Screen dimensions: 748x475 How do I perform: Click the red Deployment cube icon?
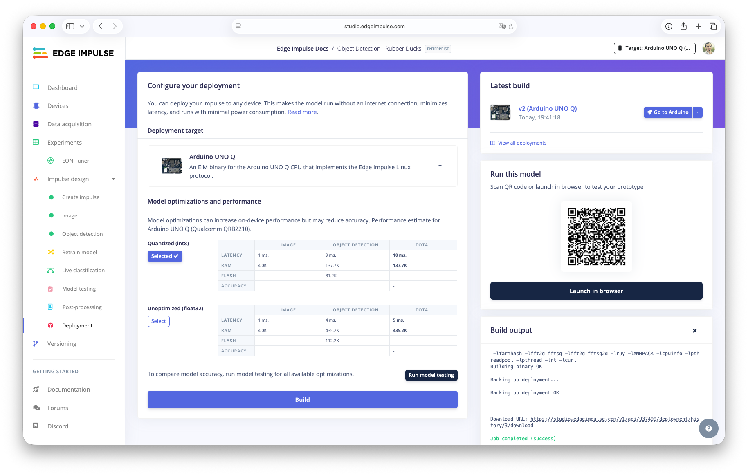click(51, 325)
